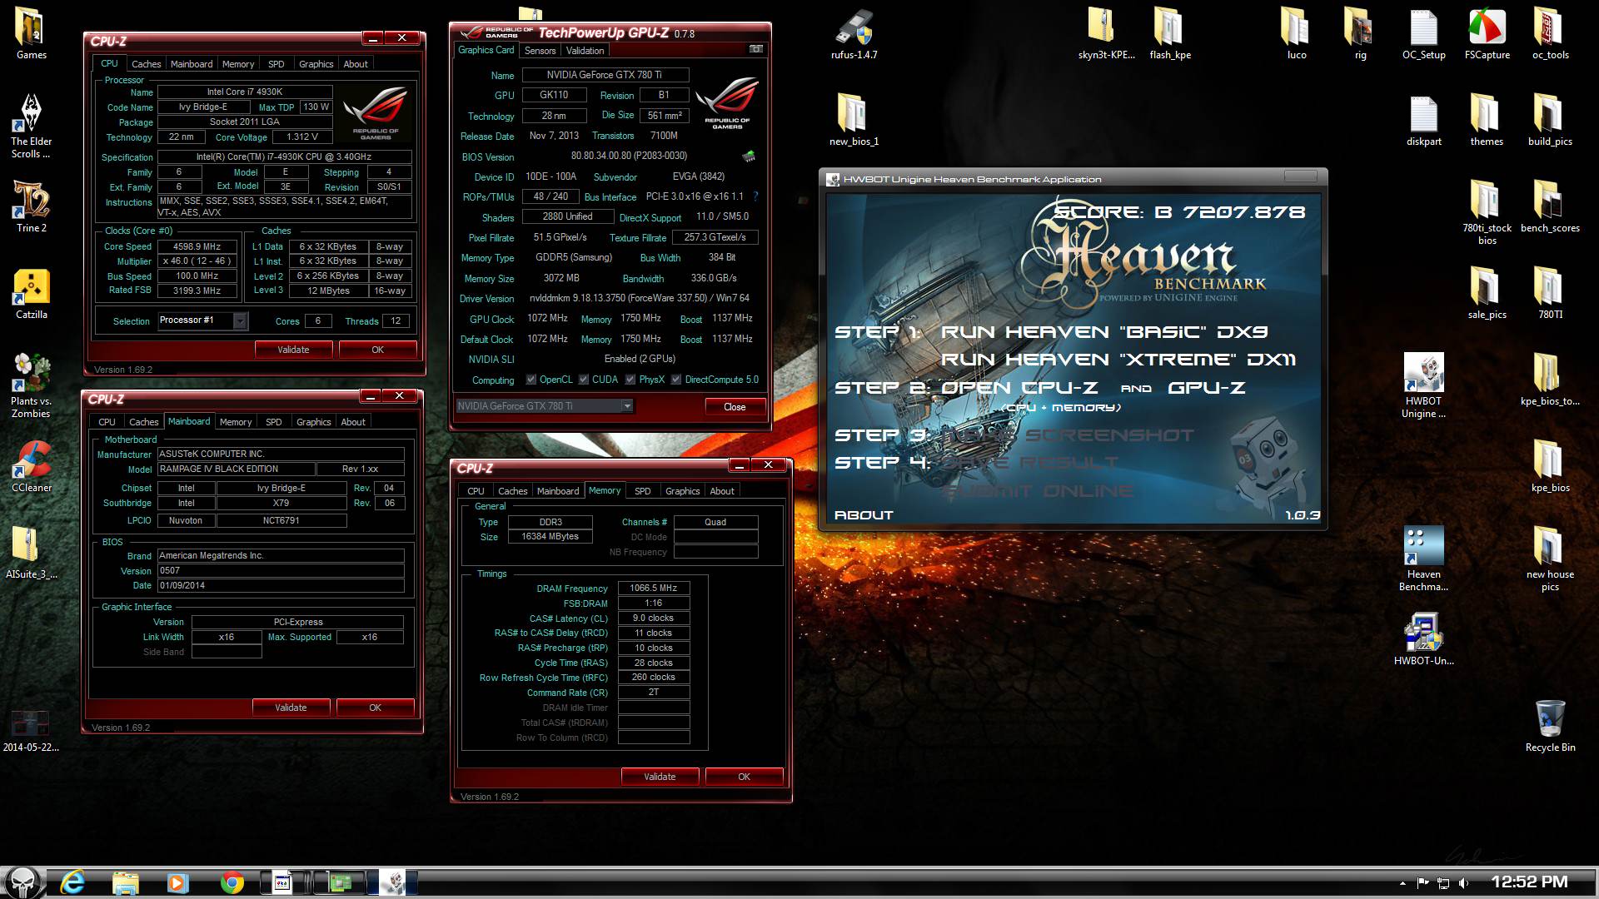Open Graphics tab in the Mainboard CPU-Z window

314,422
